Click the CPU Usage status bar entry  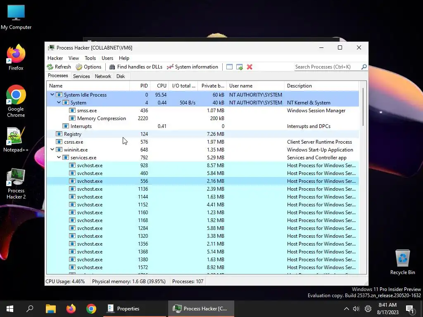click(65, 282)
